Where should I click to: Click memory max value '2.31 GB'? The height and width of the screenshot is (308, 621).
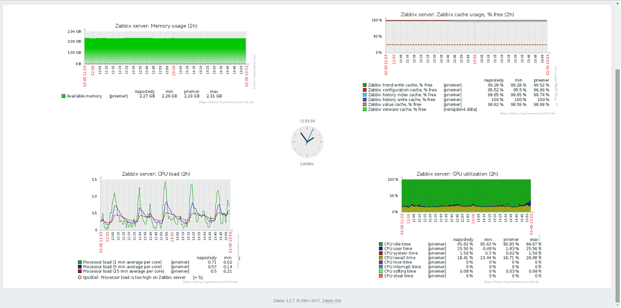(x=214, y=96)
